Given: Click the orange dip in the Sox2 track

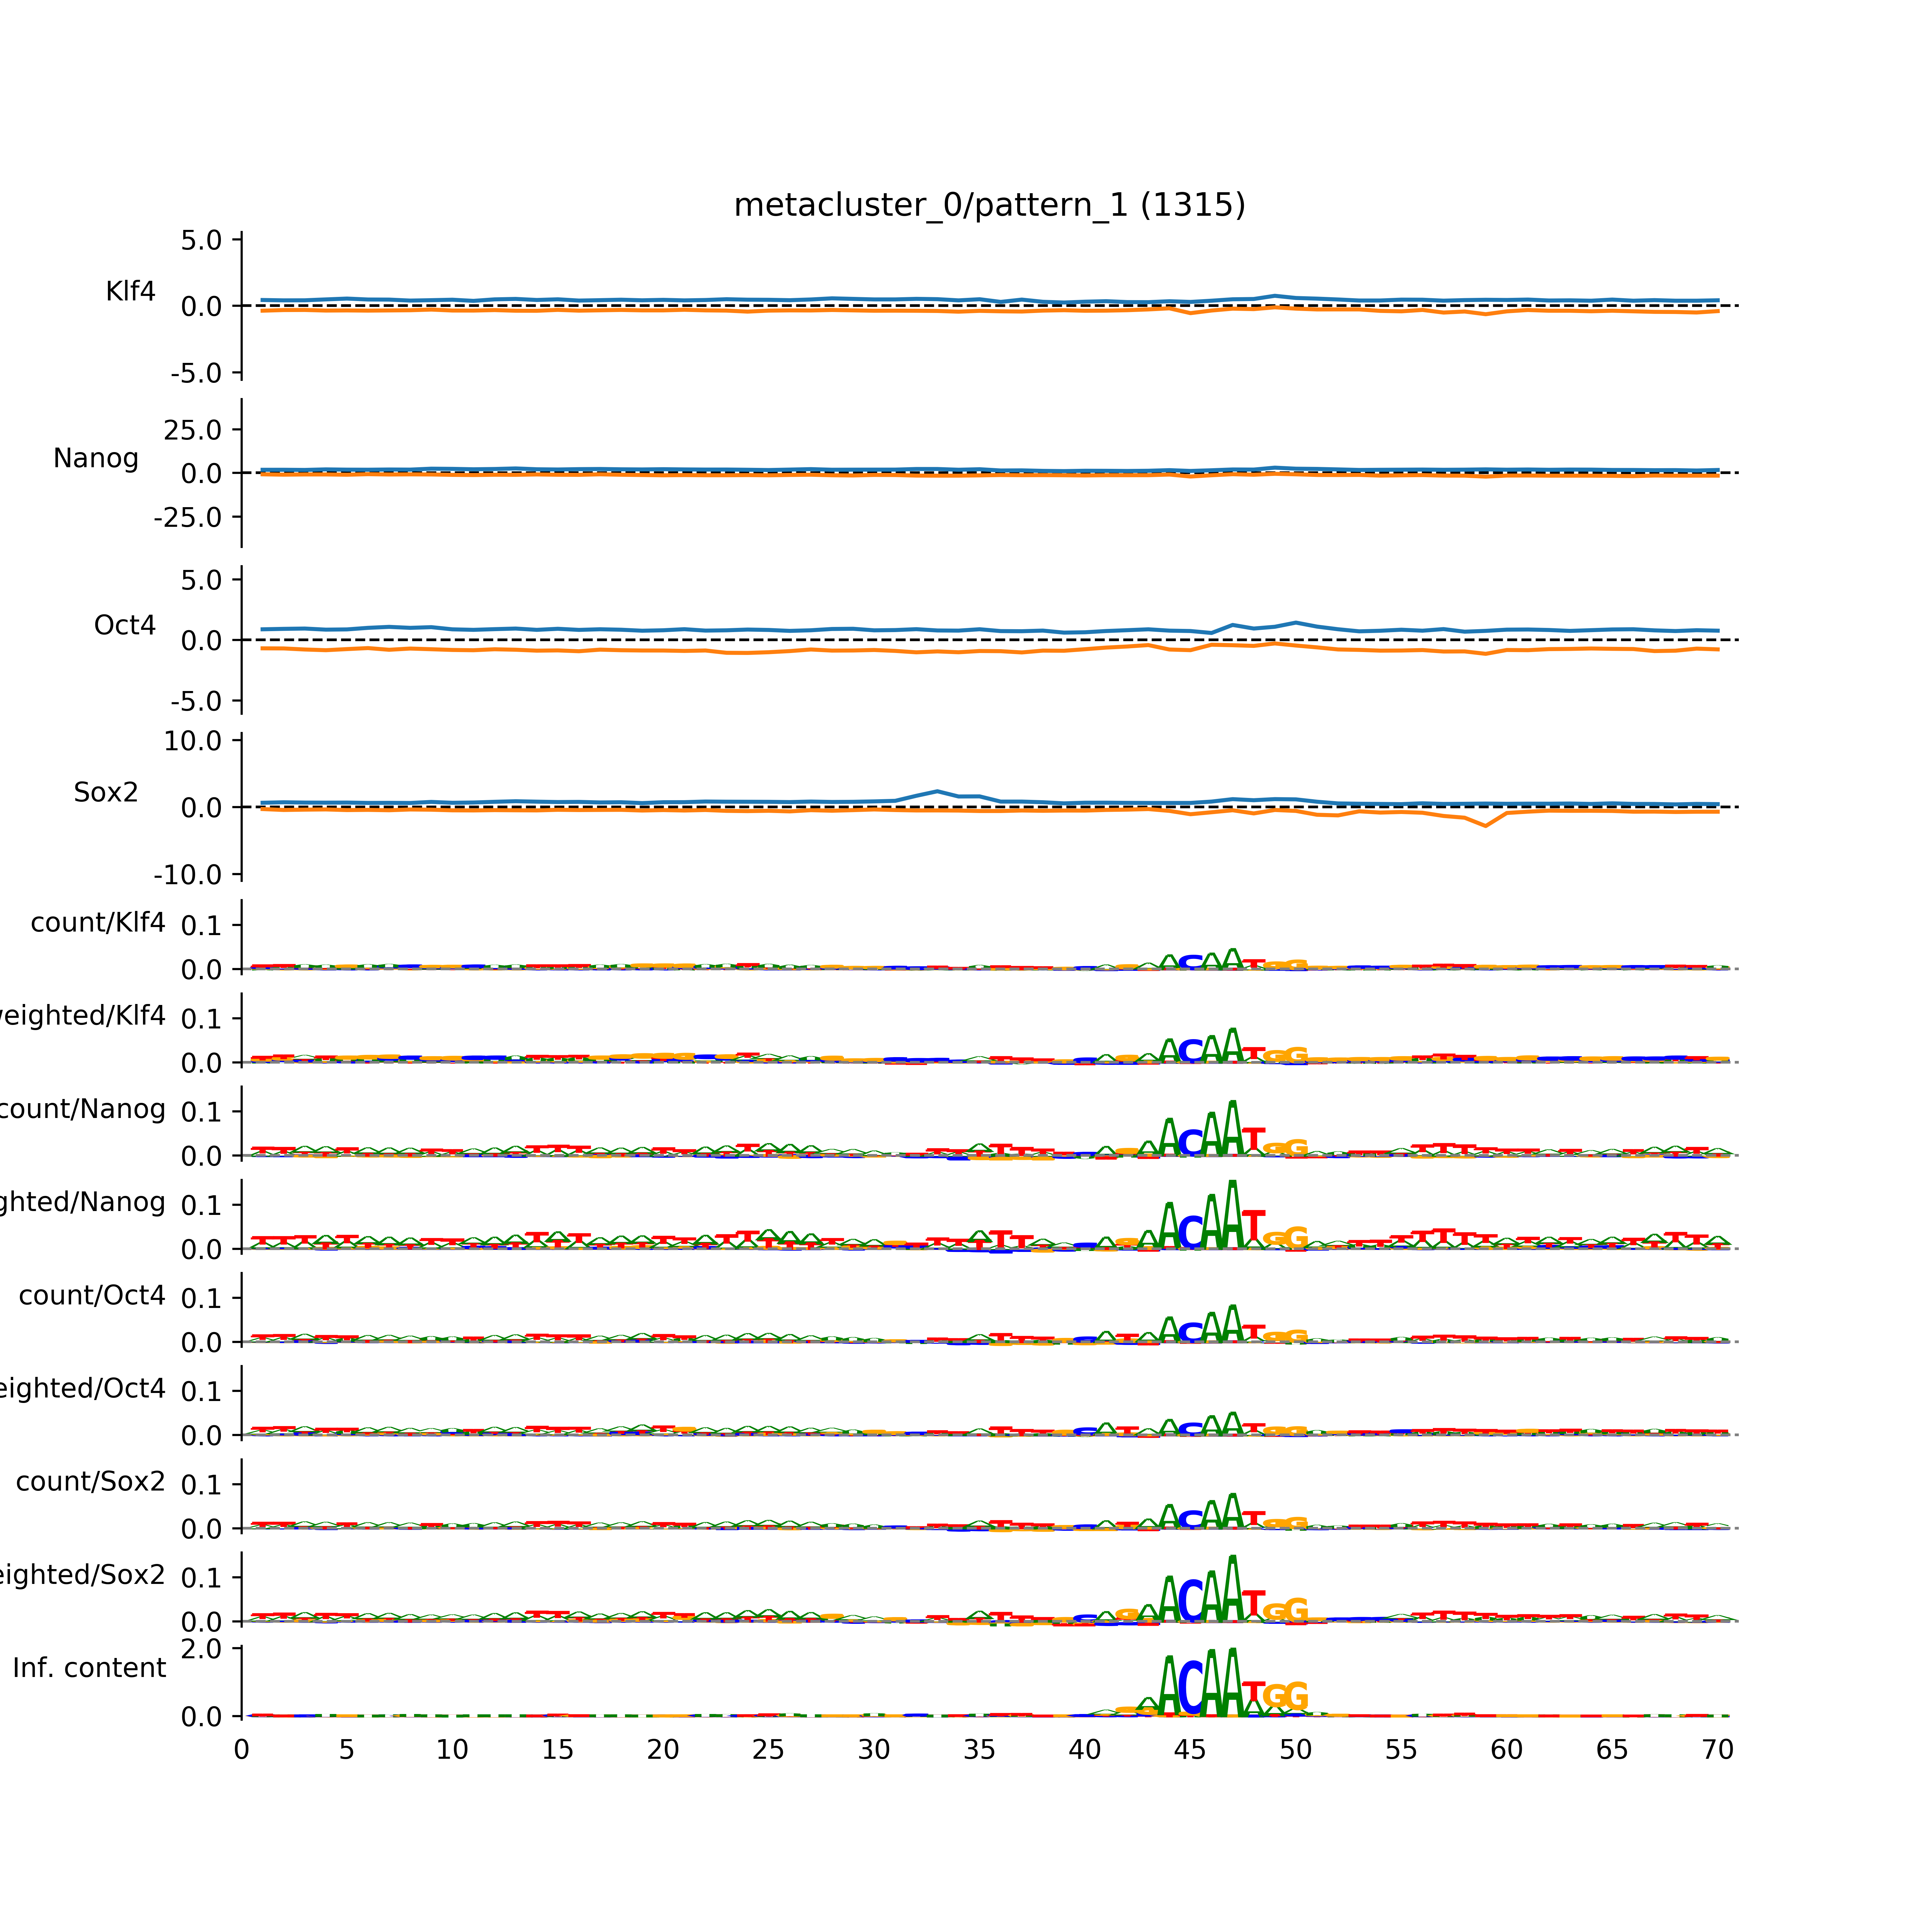Looking at the screenshot, I should tap(1486, 825).
